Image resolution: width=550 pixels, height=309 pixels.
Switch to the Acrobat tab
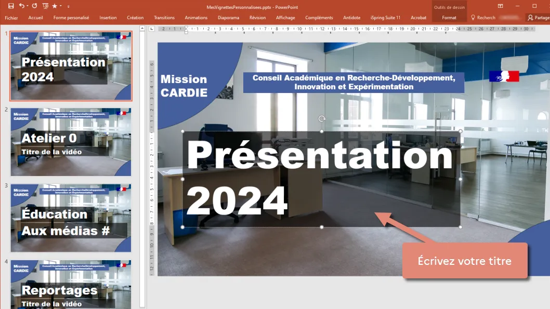(418, 18)
